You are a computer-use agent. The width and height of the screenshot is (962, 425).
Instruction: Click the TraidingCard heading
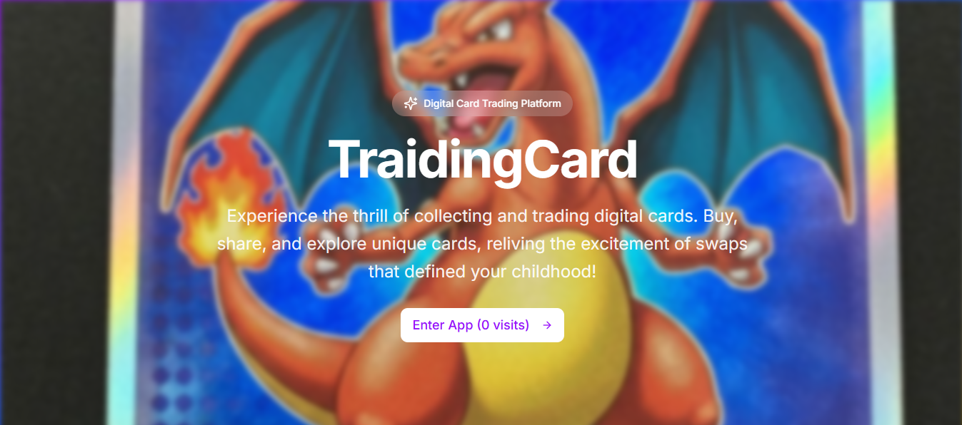pos(482,160)
